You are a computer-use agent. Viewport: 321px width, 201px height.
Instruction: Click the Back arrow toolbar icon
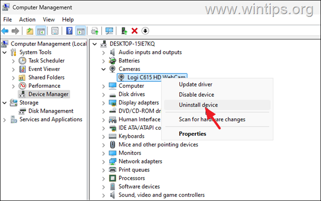[5, 31]
